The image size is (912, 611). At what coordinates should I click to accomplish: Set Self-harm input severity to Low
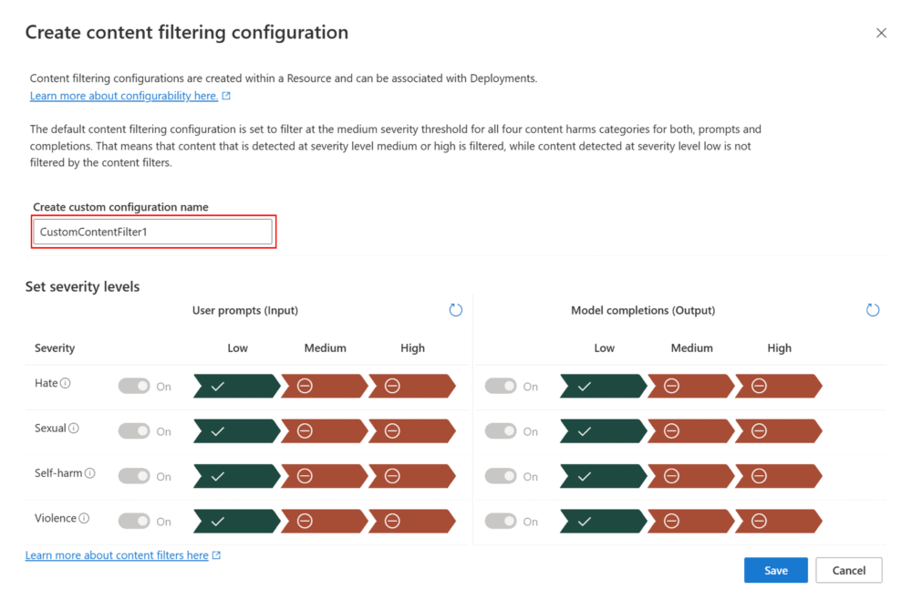pyautogui.click(x=237, y=476)
